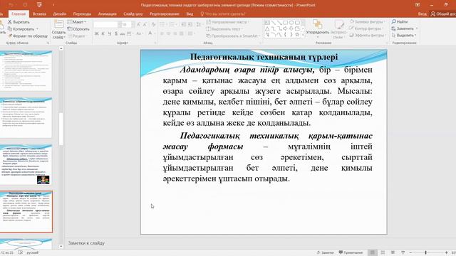Click the zoom slider handle in status bar
Screen dimensions: 456x256
426,252
